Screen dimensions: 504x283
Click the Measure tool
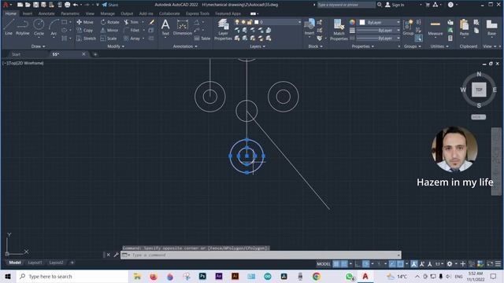(435, 28)
